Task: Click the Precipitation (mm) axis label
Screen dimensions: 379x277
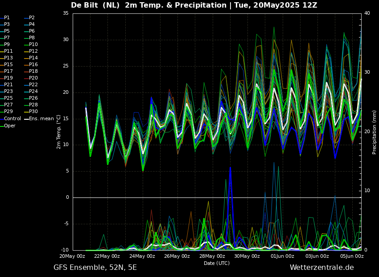Action: 375,132
